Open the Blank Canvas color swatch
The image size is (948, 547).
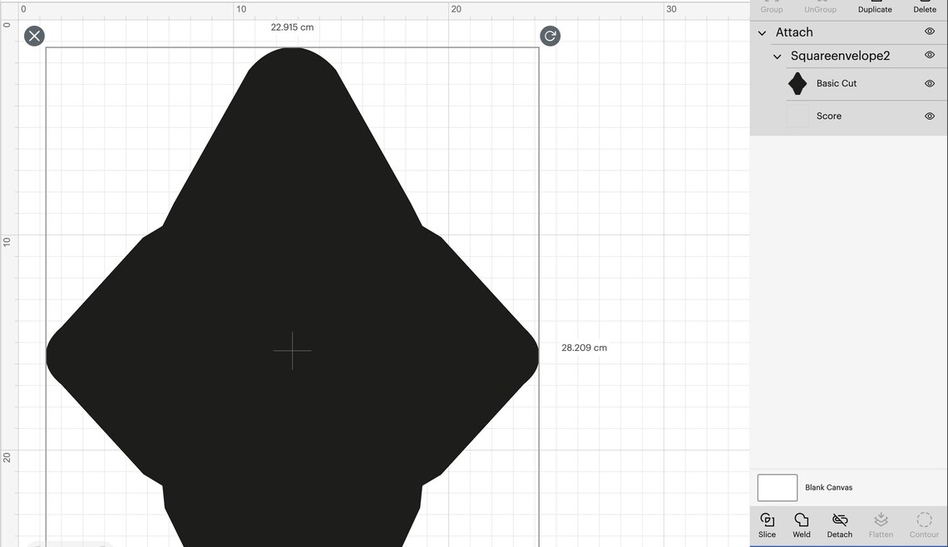pyautogui.click(x=777, y=487)
